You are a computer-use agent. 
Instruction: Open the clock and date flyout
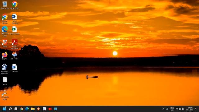coord(190,109)
